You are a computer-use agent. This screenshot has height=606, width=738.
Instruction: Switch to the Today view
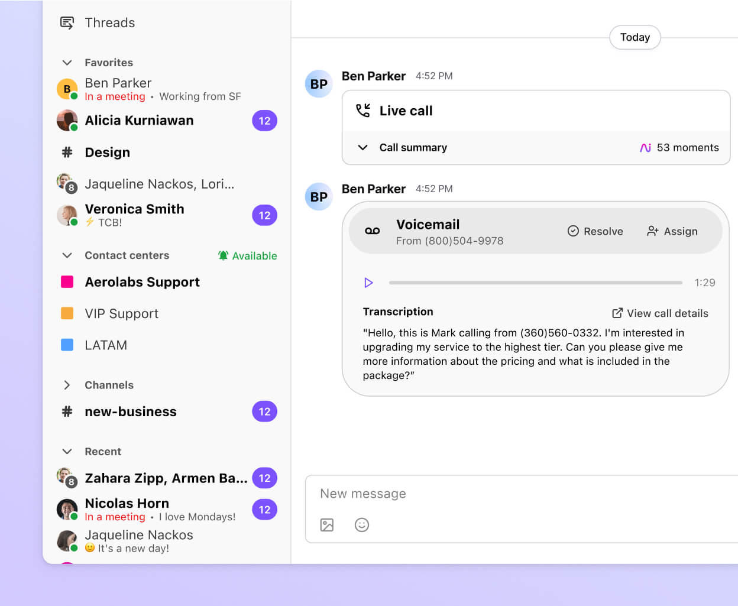click(x=635, y=37)
